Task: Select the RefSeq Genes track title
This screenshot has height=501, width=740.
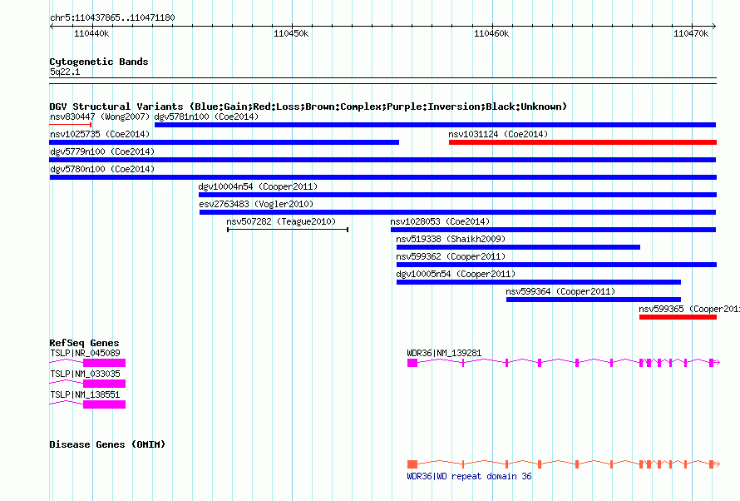Action: (84, 343)
